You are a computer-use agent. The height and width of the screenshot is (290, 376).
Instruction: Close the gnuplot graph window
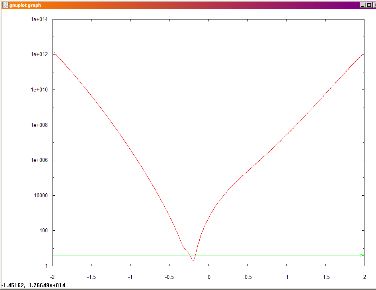(374, 5)
